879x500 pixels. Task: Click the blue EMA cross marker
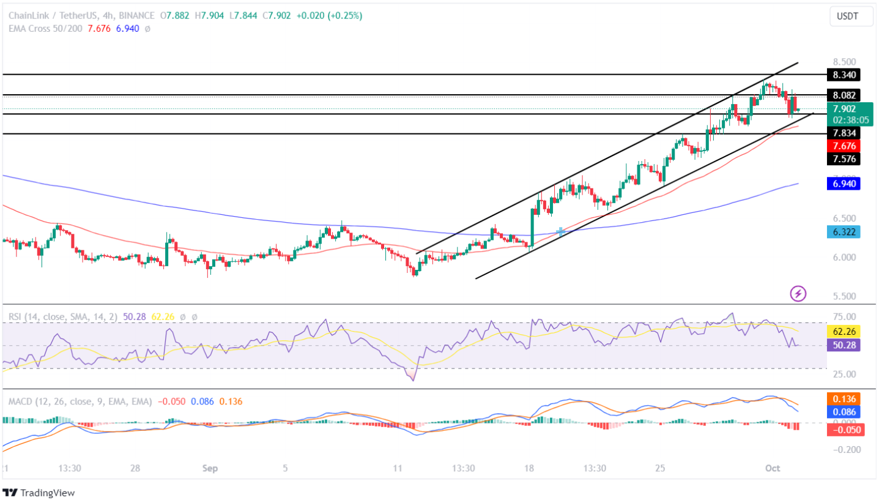[x=560, y=232]
